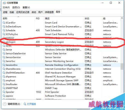Select the 服务 tab
This screenshot has height=110, width=125.
pos(58,12)
